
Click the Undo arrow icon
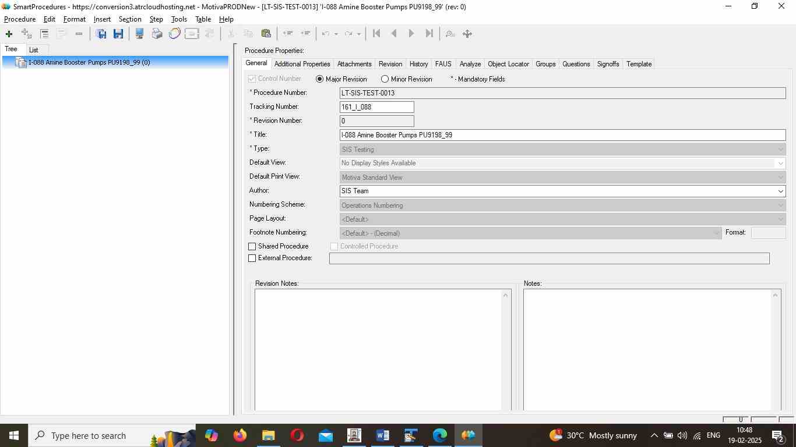point(326,34)
